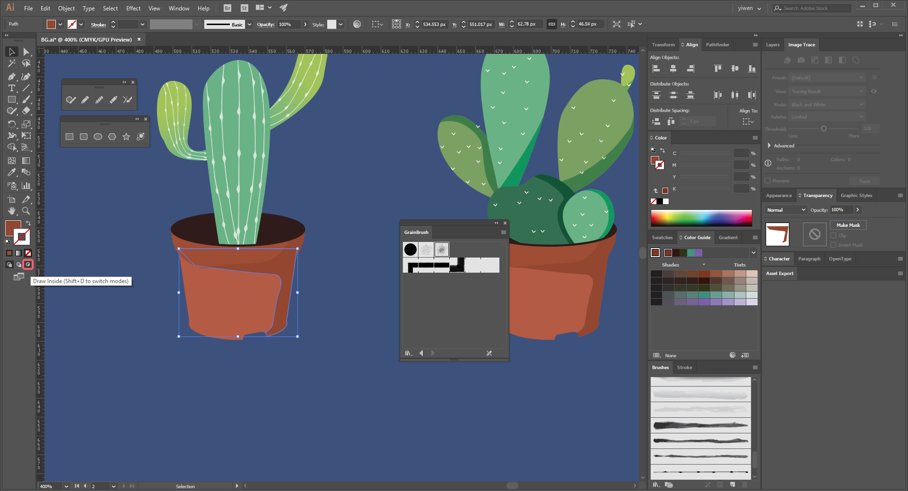Open the Swatches panel tab
908x491 pixels.
662,238
